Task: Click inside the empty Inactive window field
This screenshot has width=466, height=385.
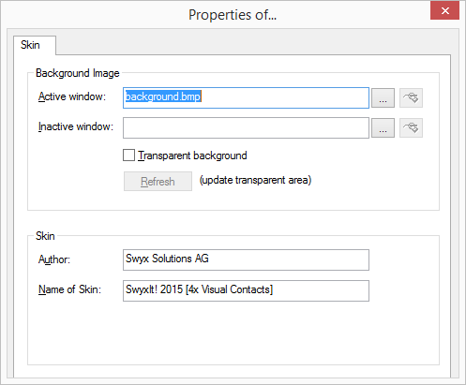Action: tap(246, 127)
